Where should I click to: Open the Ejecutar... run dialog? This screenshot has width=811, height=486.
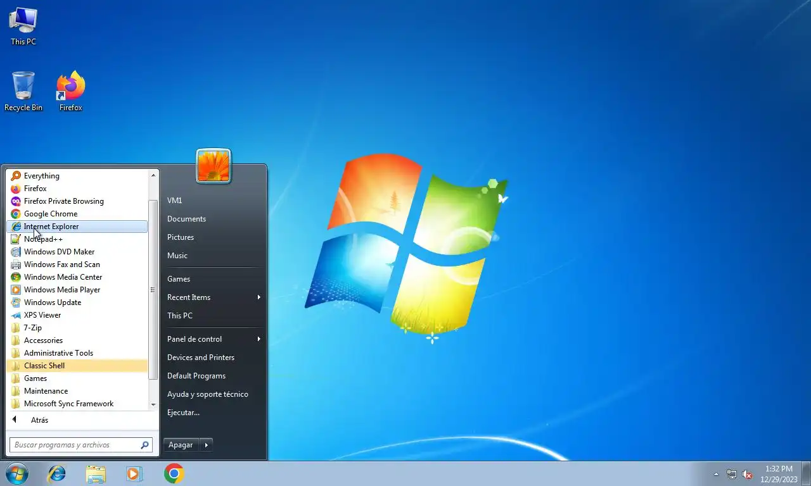click(213, 413)
